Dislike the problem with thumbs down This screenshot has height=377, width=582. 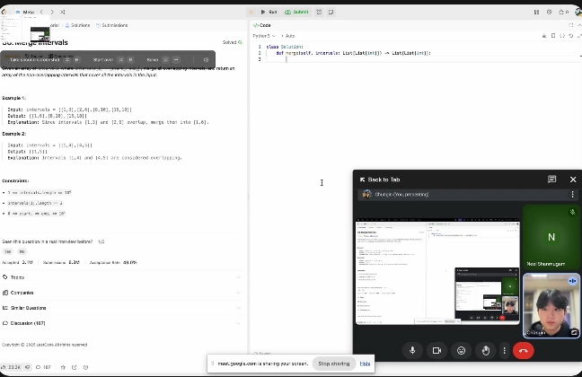coord(28,367)
